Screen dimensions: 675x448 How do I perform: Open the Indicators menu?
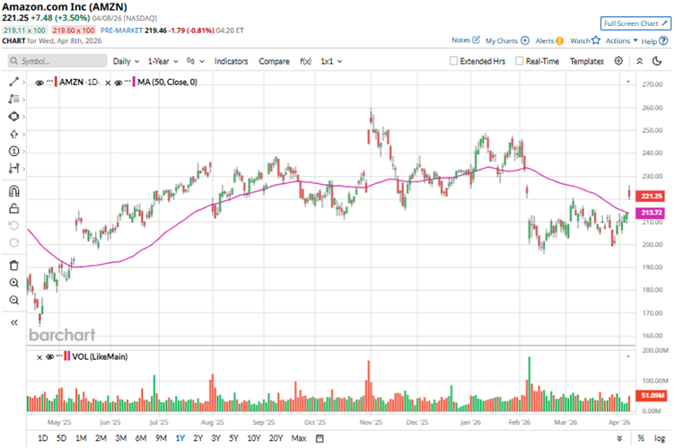pos(232,61)
